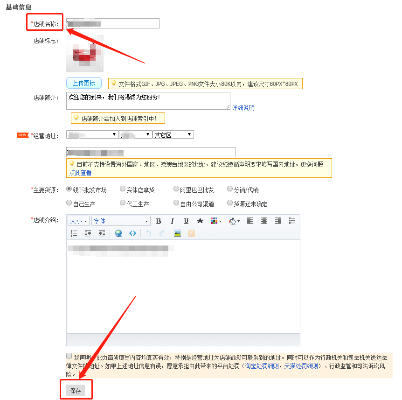Insert an image into the store introduction
This screenshot has width=402, height=400.
pos(178,233)
